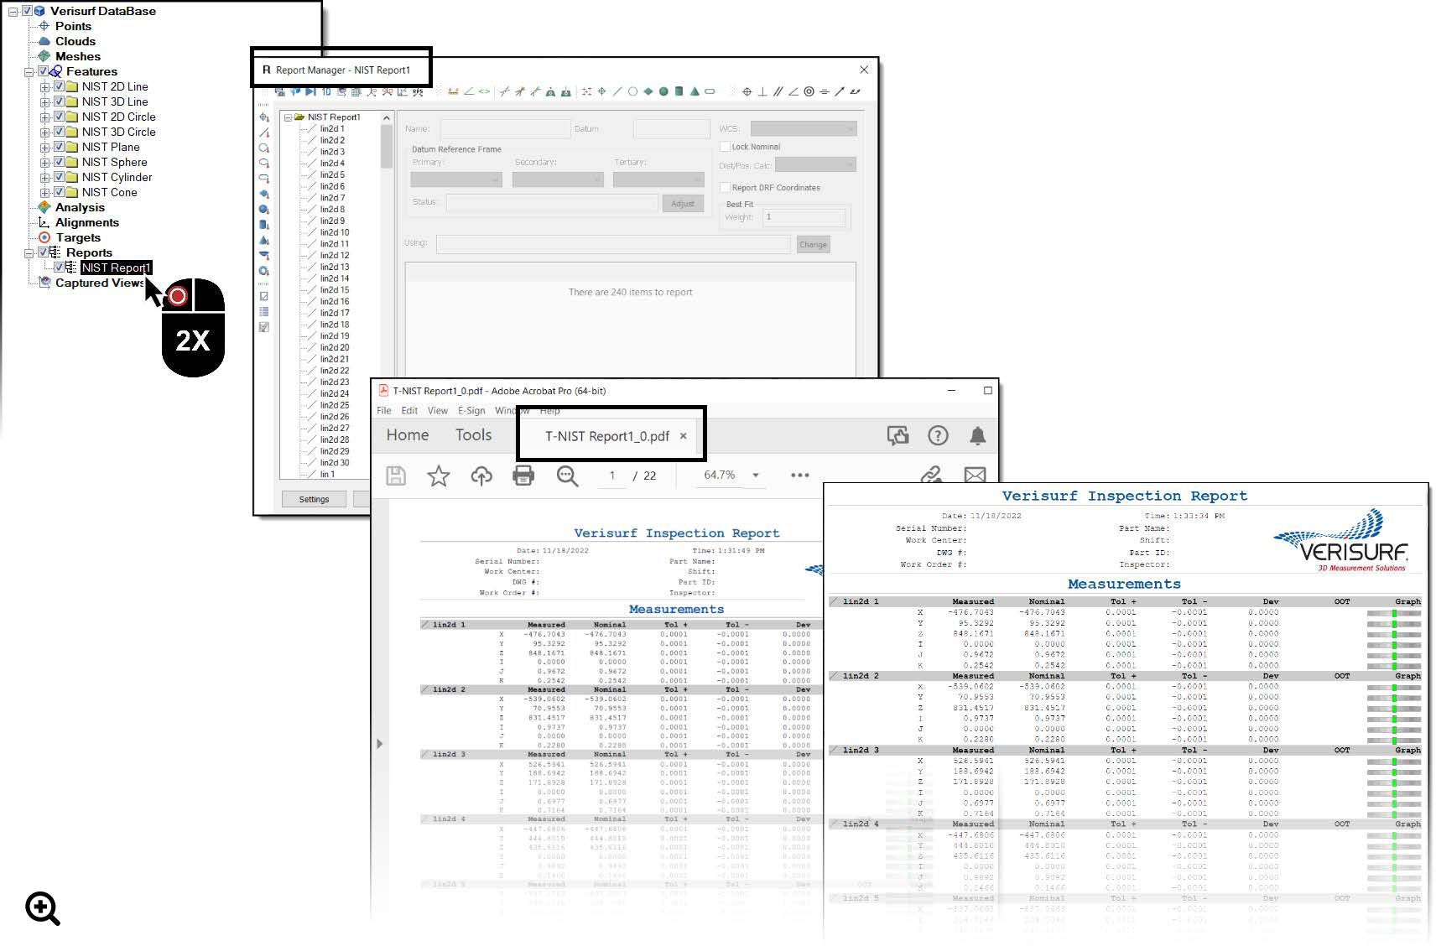The width and height of the screenshot is (1436, 946).
Task: Enable the Lock Nominal checkbox
Action: coord(725,147)
